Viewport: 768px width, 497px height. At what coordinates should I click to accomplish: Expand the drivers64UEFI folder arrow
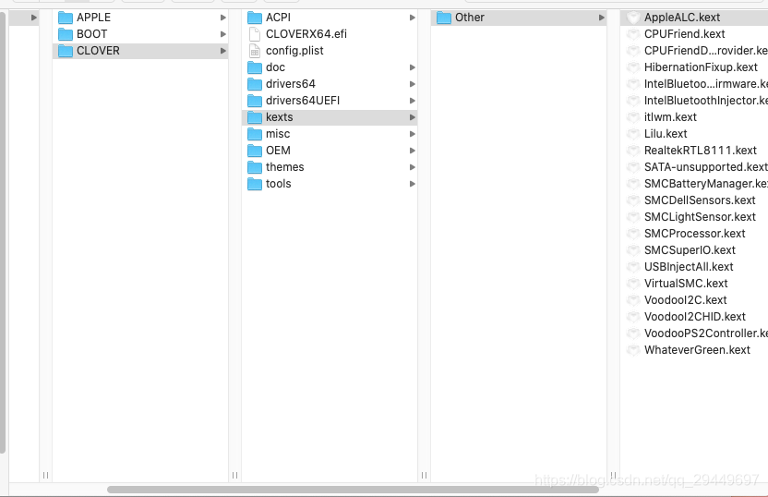(412, 101)
